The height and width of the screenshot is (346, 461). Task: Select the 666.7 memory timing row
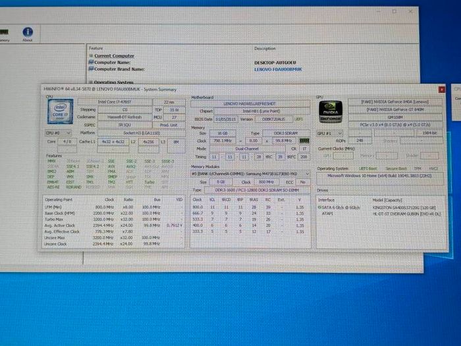coord(250,213)
